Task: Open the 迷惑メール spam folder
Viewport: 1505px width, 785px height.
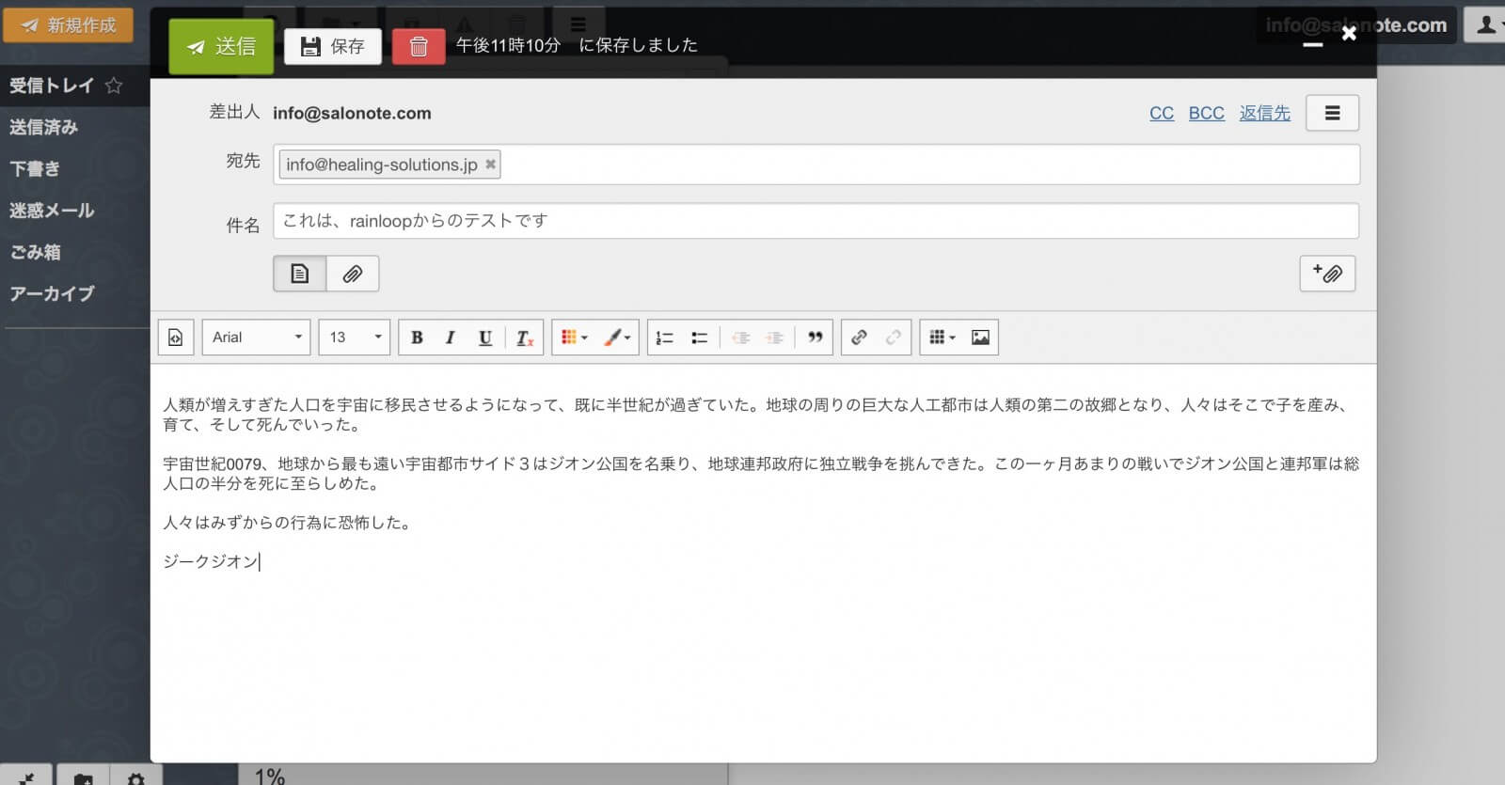Action: pos(52,211)
